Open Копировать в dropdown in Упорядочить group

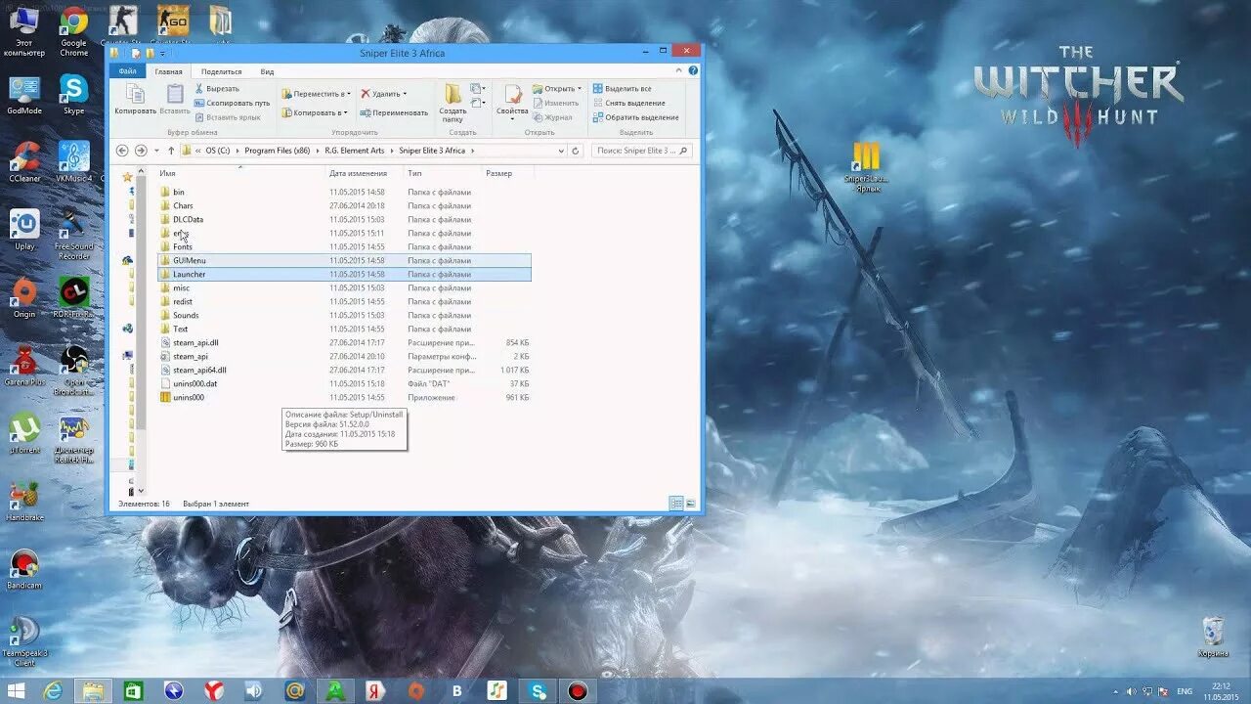tap(314, 112)
